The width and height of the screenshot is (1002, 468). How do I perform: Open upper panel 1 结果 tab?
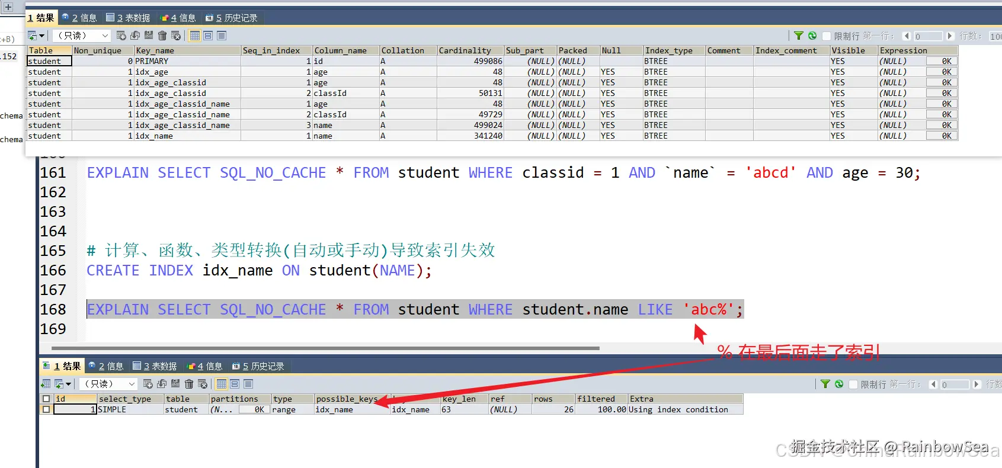click(41, 18)
